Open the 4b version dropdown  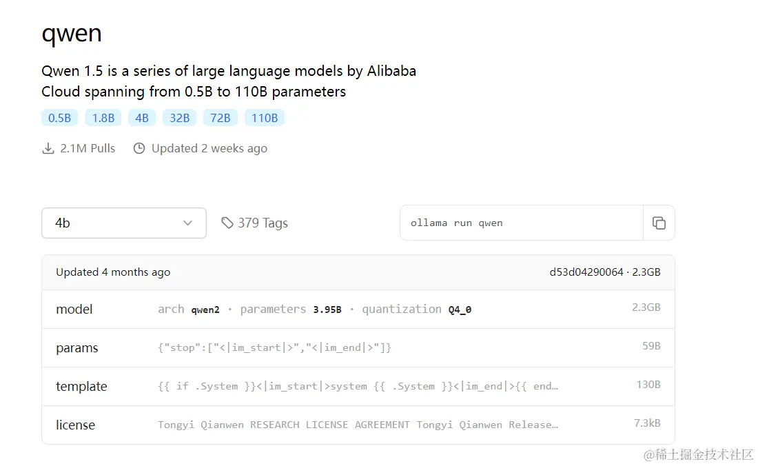coord(123,223)
